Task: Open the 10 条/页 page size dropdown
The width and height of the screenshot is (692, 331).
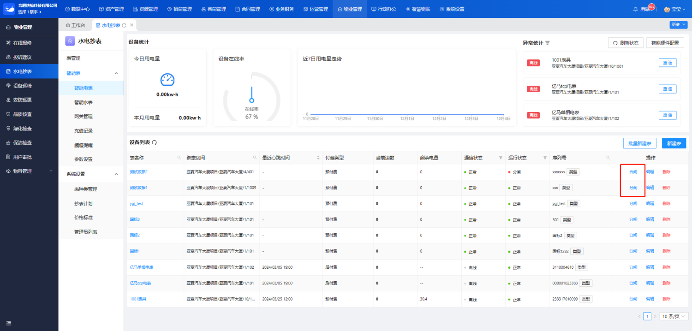Action: 674,316
